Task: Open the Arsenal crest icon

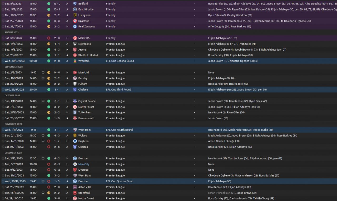Action: coord(75,50)
